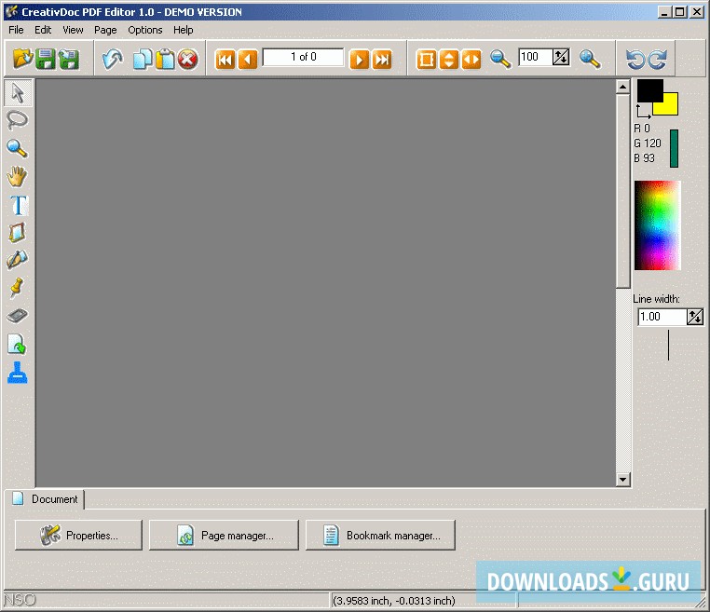Click the Paste clipboard icon
The width and height of the screenshot is (710, 612).
[x=165, y=59]
